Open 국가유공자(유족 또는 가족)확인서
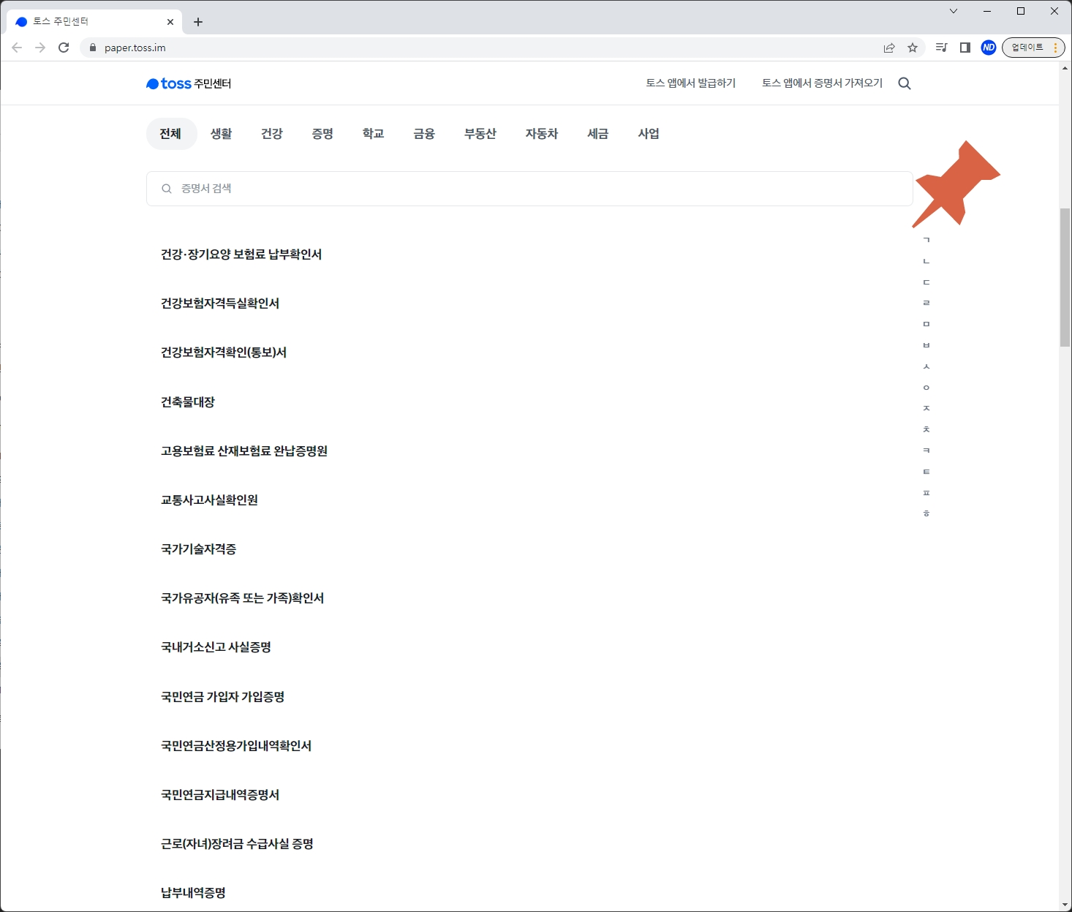The width and height of the screenshot is (1072, 912). pyautogui.click(x=243, y=598)
